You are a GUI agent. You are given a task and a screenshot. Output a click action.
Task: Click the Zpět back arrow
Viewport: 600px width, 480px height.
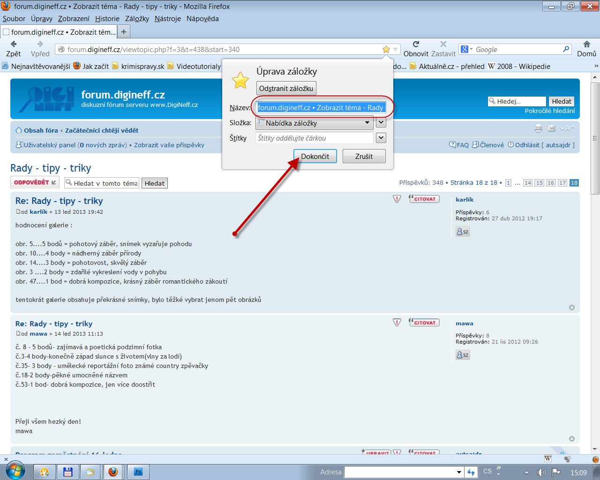(x=14, y=44)
